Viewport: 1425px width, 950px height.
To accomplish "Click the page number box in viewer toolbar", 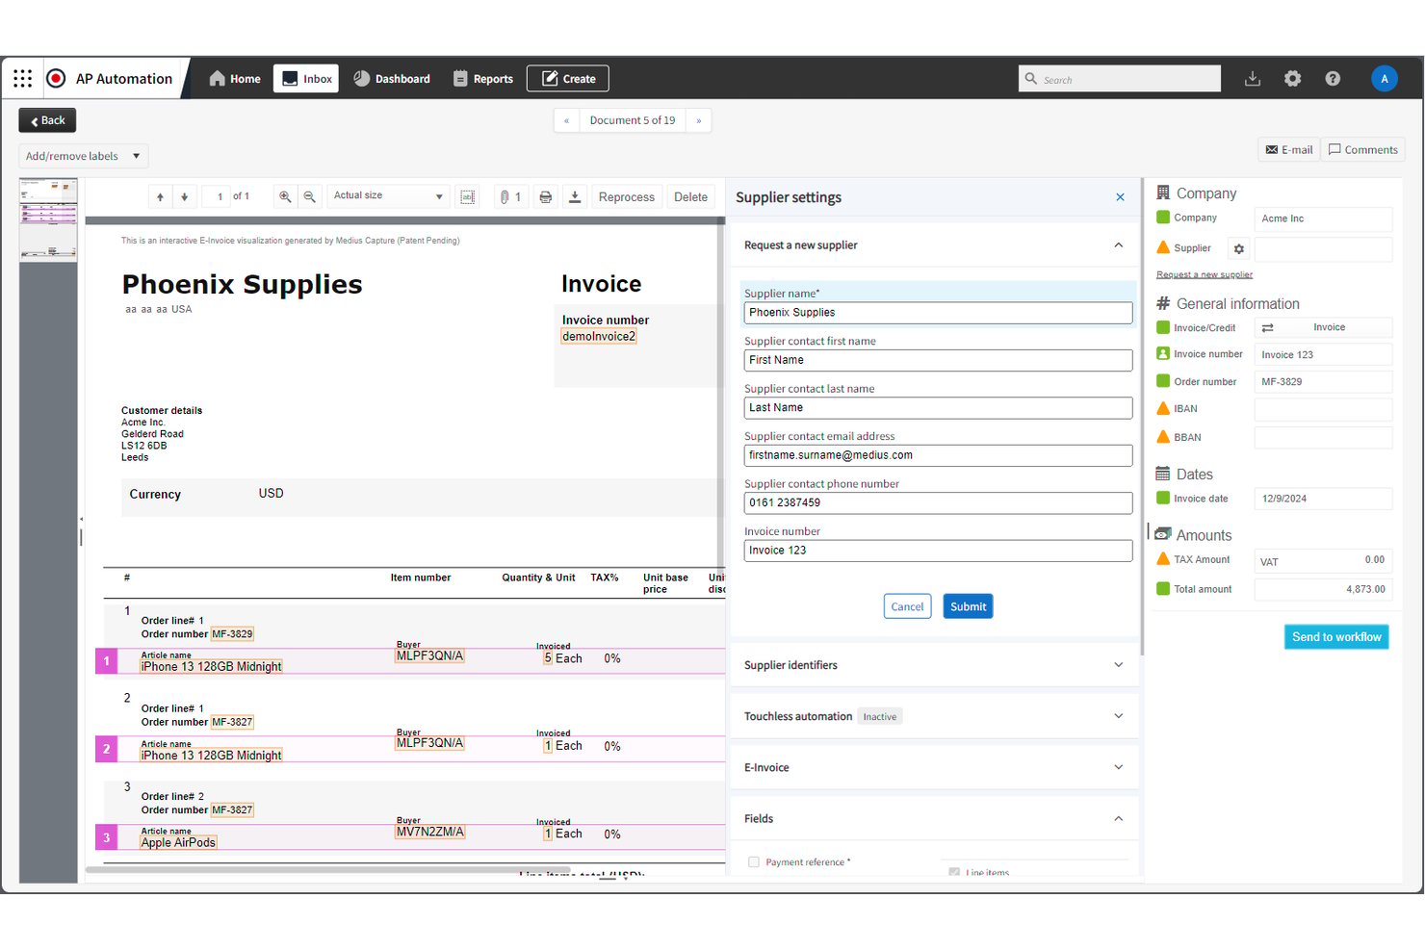I will coord(217,196).
